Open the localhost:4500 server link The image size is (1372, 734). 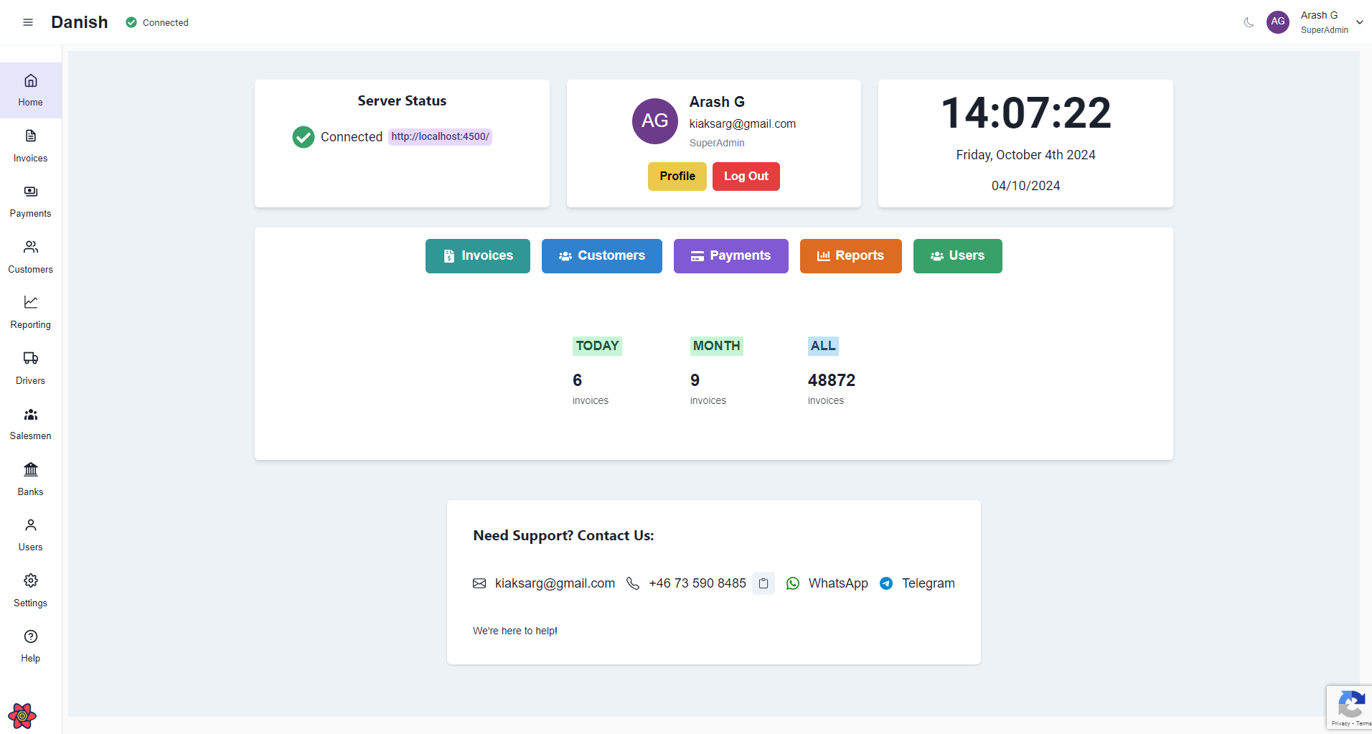440,136
